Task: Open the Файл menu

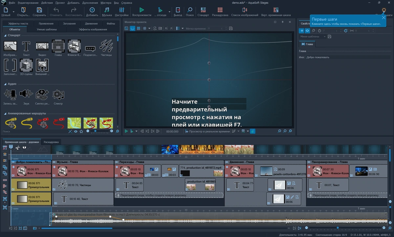Action: tap(12, 2)
